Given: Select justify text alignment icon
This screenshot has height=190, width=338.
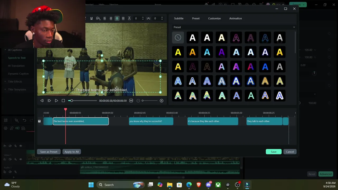Looking at the screenshot, I should 123,18.
